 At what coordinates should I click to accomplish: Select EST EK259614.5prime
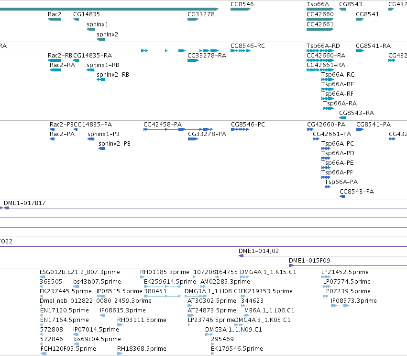(x=163, y=287)
